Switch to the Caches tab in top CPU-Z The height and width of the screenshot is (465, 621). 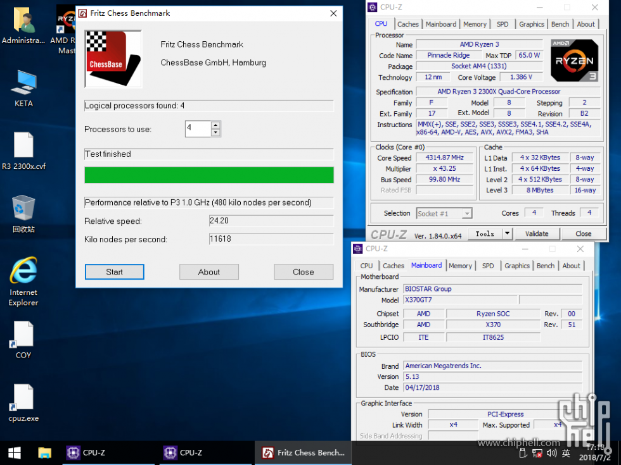[x=407, y=24]
